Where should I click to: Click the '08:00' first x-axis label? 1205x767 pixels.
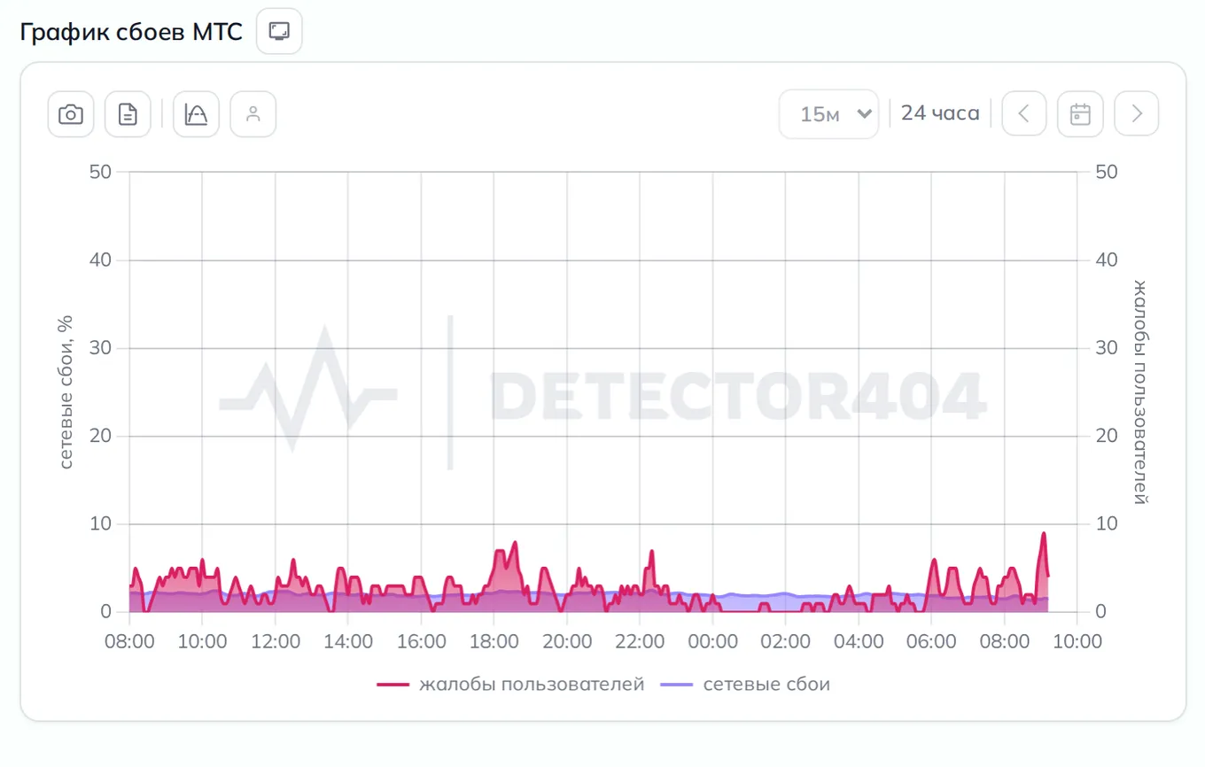point(129,640)
